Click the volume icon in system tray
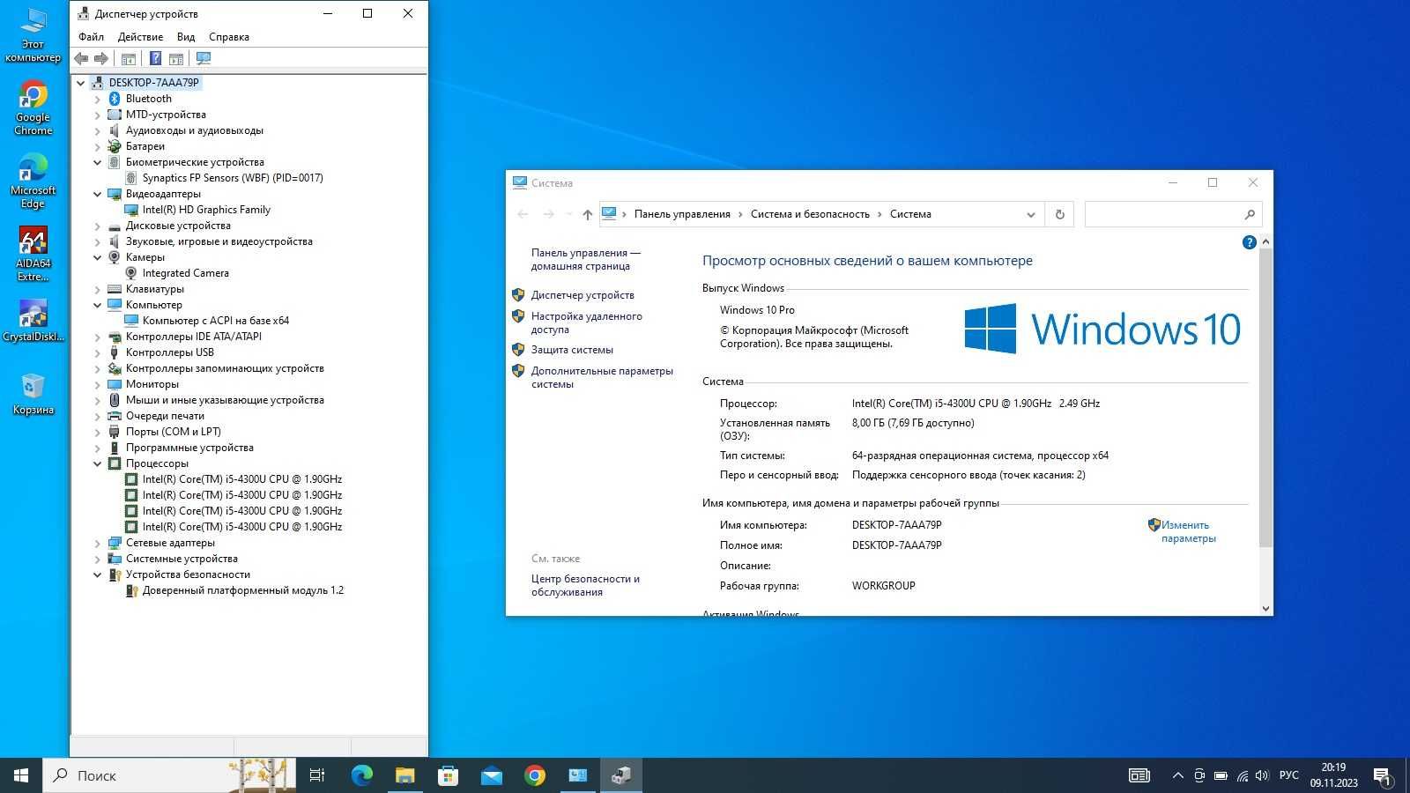Image resolution: width=1410 pixels, height=793 pixels. 1262,775
